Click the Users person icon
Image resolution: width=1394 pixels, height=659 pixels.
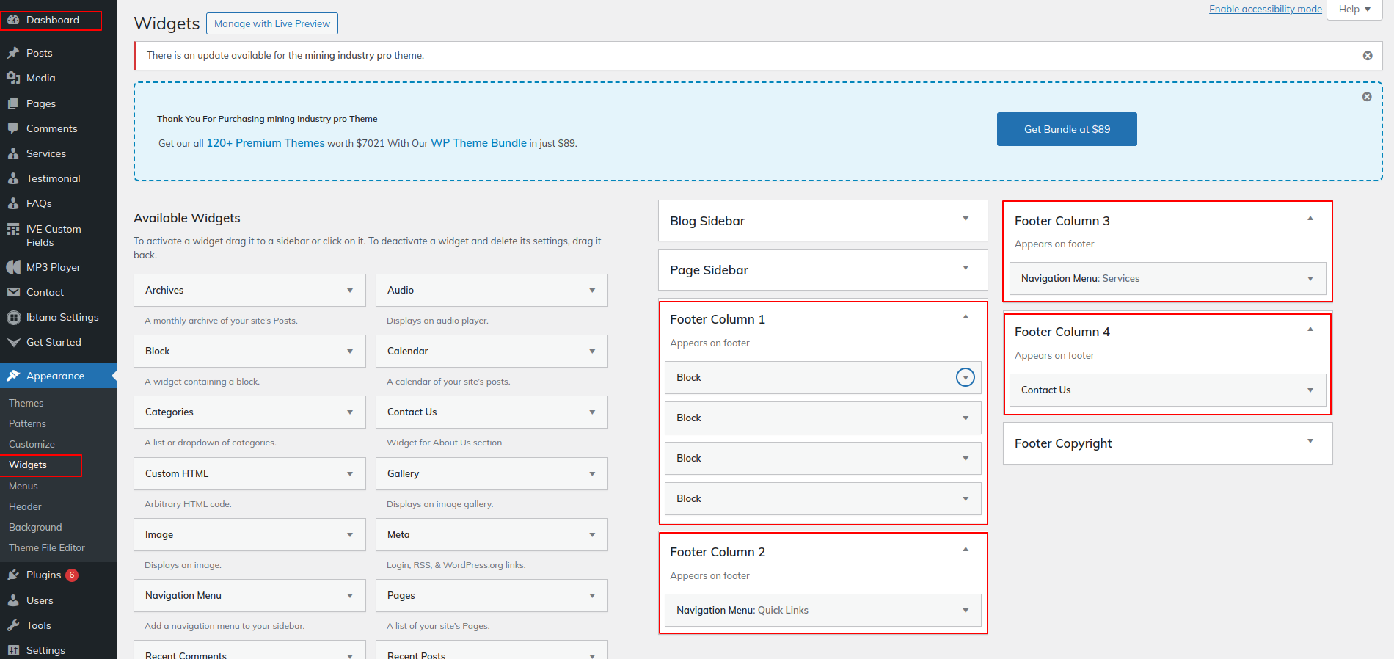(x=13, y=600)
